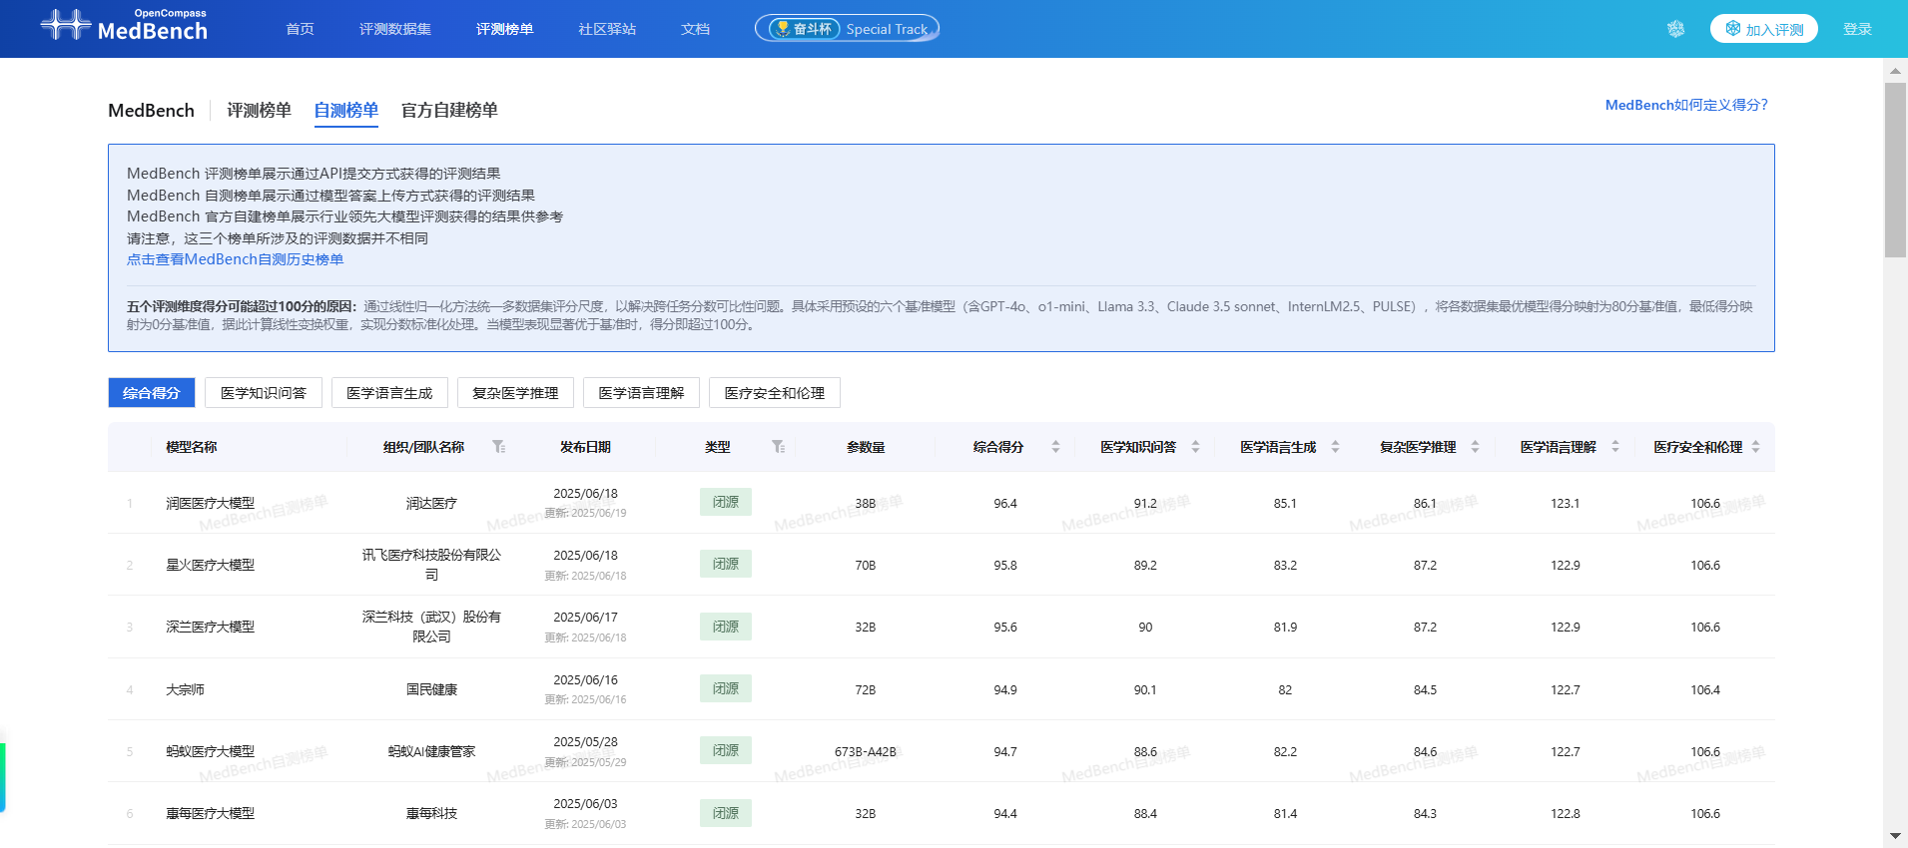
Task: Click organization 蚂蚁AI健康管家
Action: pos(431,751)
